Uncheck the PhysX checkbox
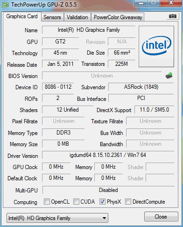This screenshot has height=227, width=183. tap(102, 201)
